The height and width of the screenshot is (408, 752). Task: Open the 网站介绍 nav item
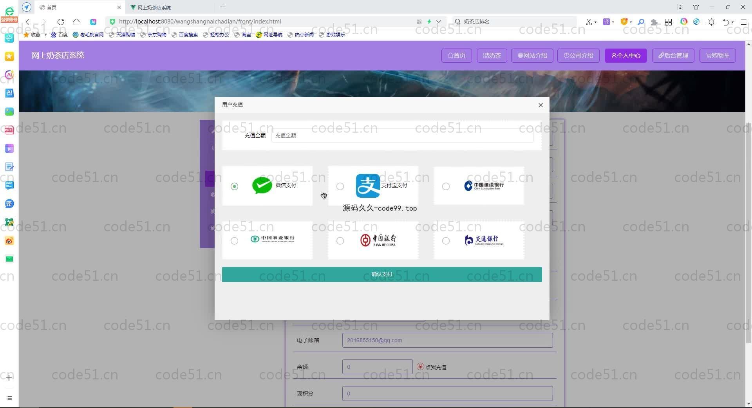point(532,56)
